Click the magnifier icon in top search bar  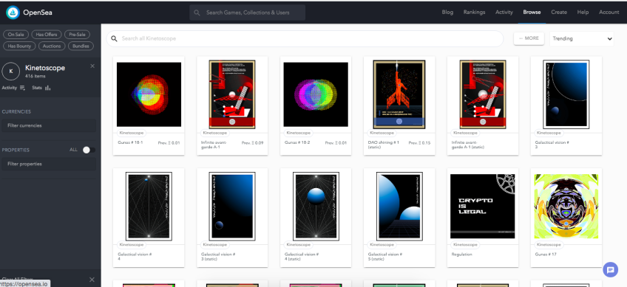point(197,13)
